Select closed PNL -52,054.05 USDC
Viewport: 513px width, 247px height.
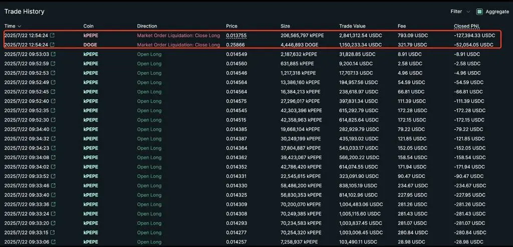[x=473, y=45]
